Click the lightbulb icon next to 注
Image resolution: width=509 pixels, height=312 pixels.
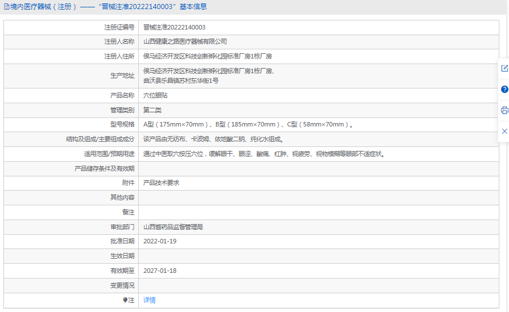[x=125, y=300]
